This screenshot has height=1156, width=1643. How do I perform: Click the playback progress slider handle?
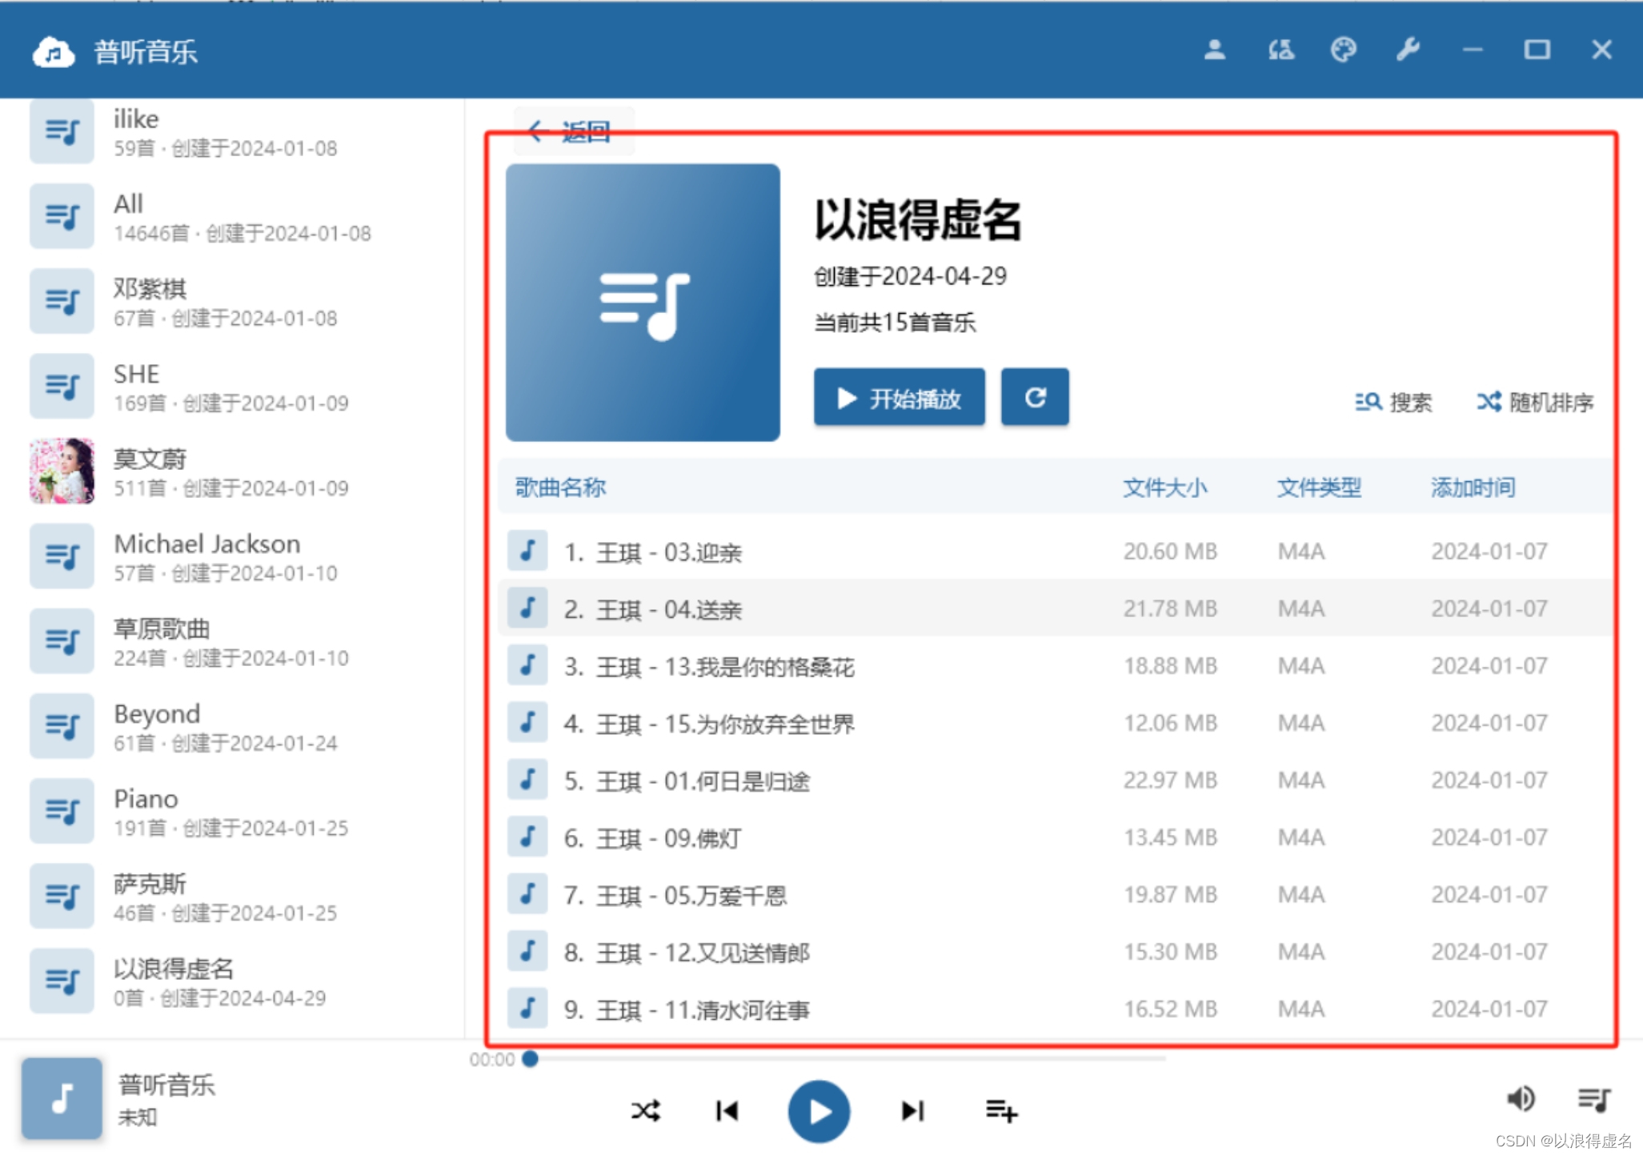[x=530, y=1059]
